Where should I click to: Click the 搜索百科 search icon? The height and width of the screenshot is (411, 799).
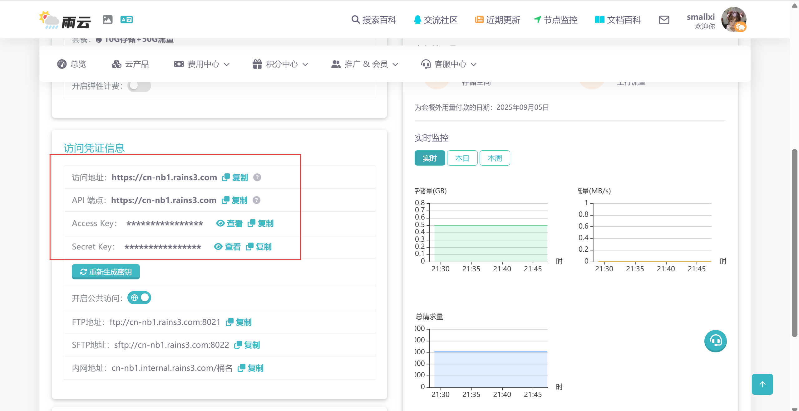(x=355, y=20)
